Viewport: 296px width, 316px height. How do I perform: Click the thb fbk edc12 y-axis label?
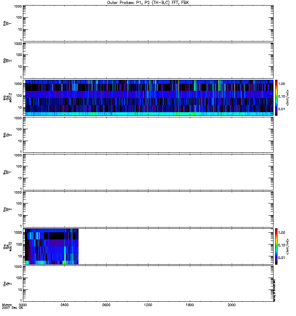(6, 98)
